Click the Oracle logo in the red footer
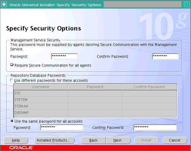Image resolution: width=191 pixels, height=151 pixels. [21, 147]
